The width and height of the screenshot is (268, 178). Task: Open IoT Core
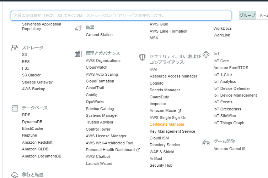point(221,61)
